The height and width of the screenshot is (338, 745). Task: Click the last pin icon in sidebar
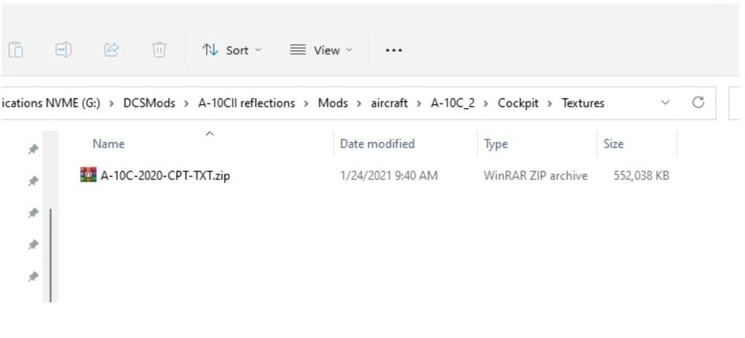(33, 277)
